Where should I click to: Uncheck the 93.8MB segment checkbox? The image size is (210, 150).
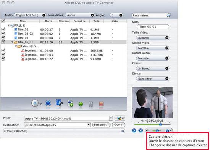(3, 59)
